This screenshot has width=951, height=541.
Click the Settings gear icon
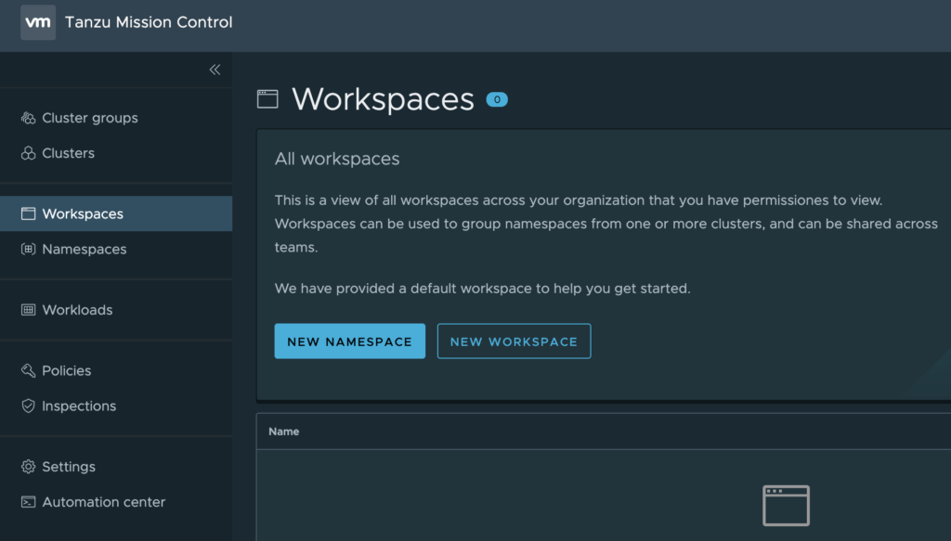(x=28, y=467)
